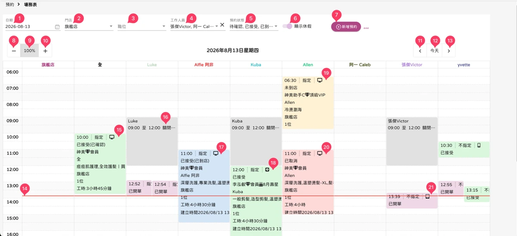Click the chat source icon on Kuba's 12:00 appointment

267,170
